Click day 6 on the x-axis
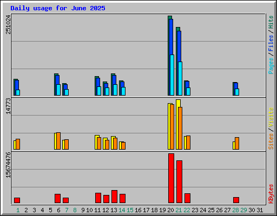The width and height of the screenshot is (277, 216). point(58,210)
